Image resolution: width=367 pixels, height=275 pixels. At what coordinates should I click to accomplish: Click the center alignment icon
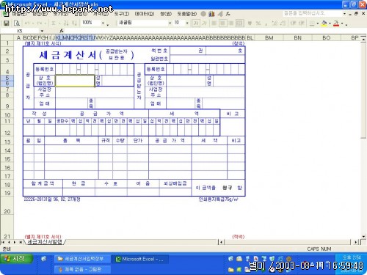click(x=222, y=23)
